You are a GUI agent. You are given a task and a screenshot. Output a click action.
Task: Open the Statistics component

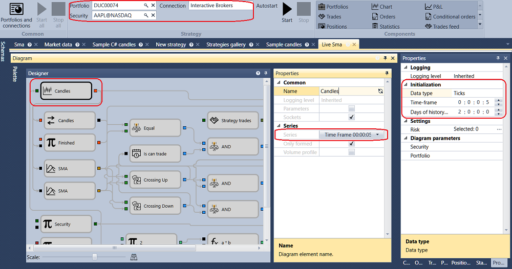click(386, 27)
